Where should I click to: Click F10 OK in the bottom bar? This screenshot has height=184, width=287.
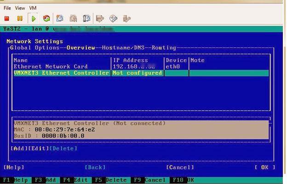pyautogui.click(x=184, y=180)
